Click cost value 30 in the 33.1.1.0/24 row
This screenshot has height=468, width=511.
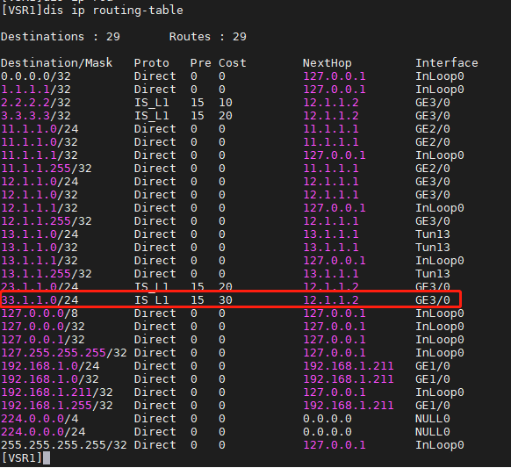point(226,300)
